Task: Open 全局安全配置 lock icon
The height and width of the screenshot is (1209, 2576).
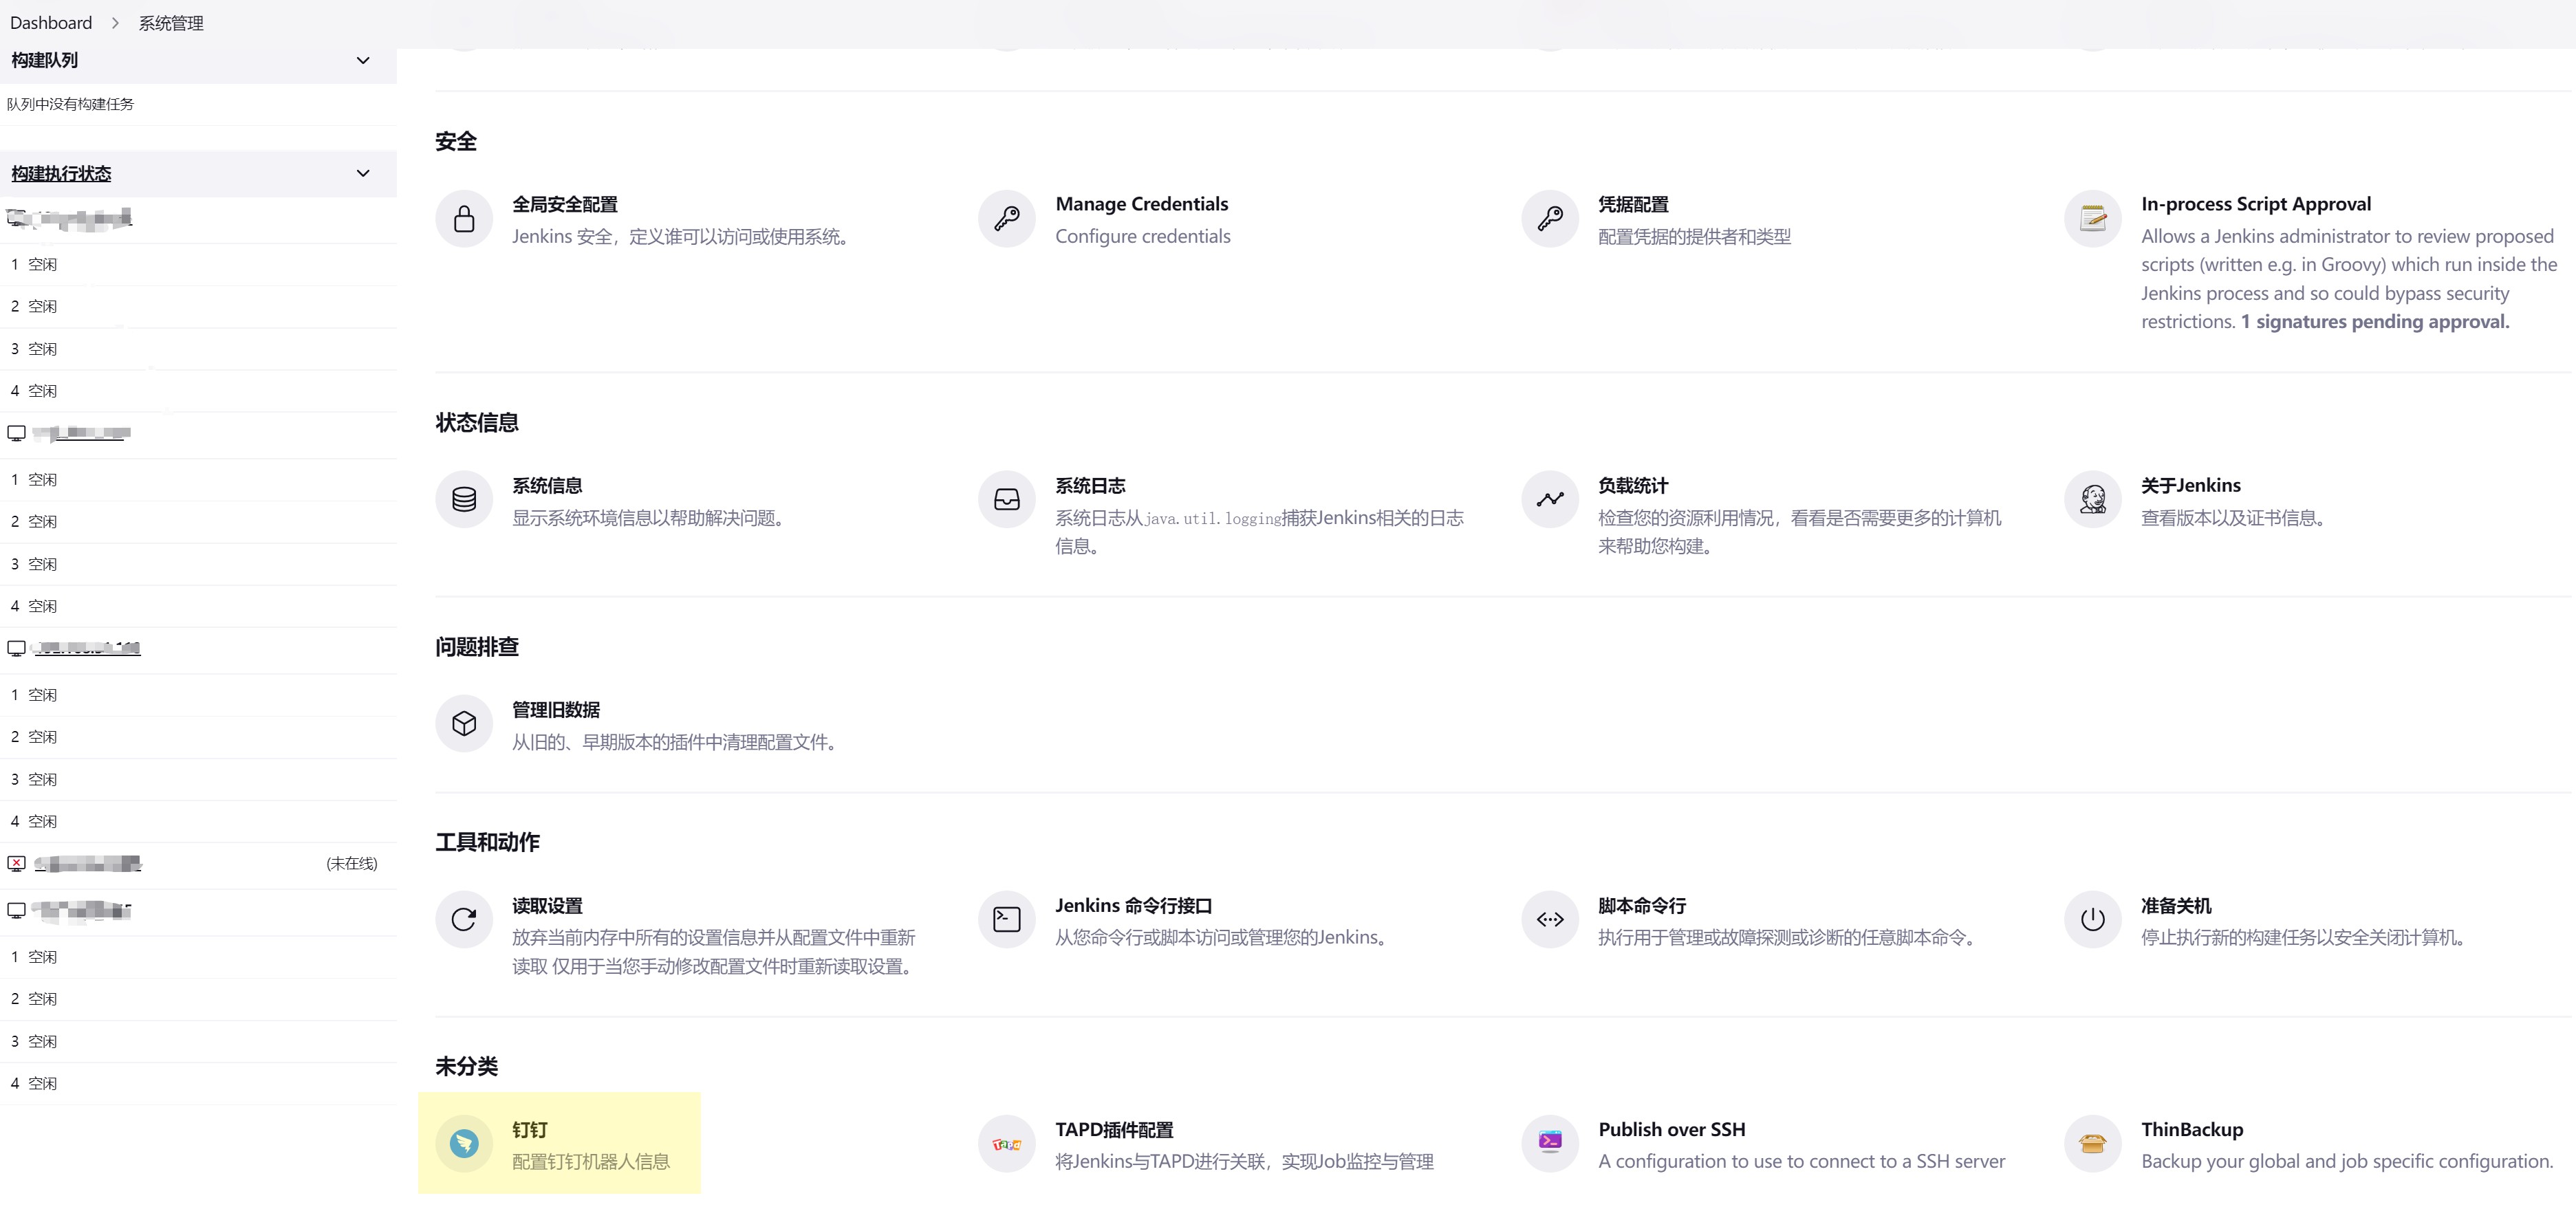Action: tap(464, 219)
